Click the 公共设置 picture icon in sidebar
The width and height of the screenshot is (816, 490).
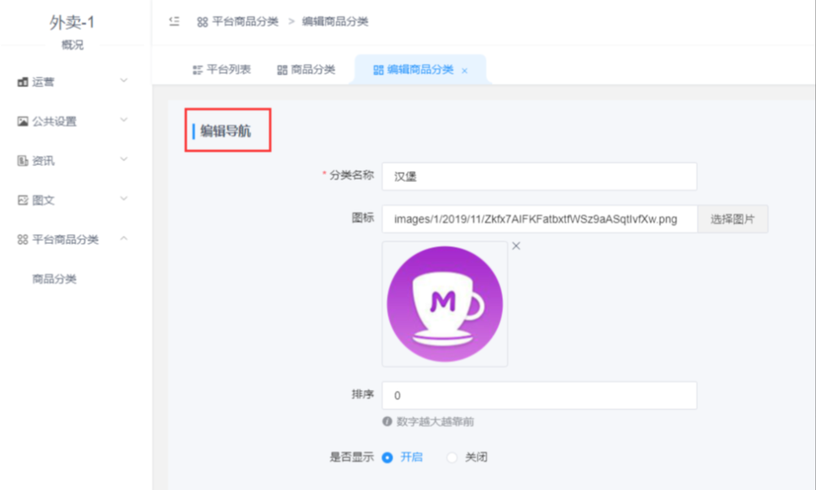tap(22, 122)
